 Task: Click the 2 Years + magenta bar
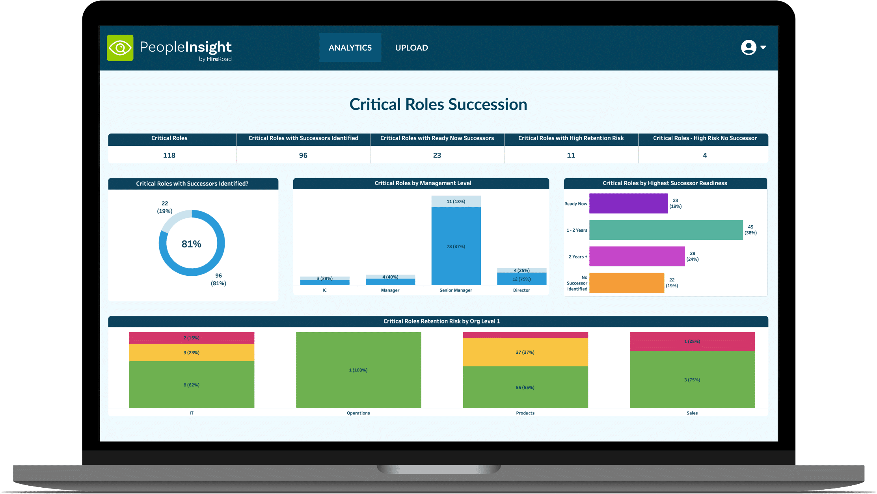[x=637, y=256]
